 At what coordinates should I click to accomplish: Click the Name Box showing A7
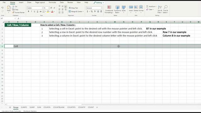(x=8, y=19)
